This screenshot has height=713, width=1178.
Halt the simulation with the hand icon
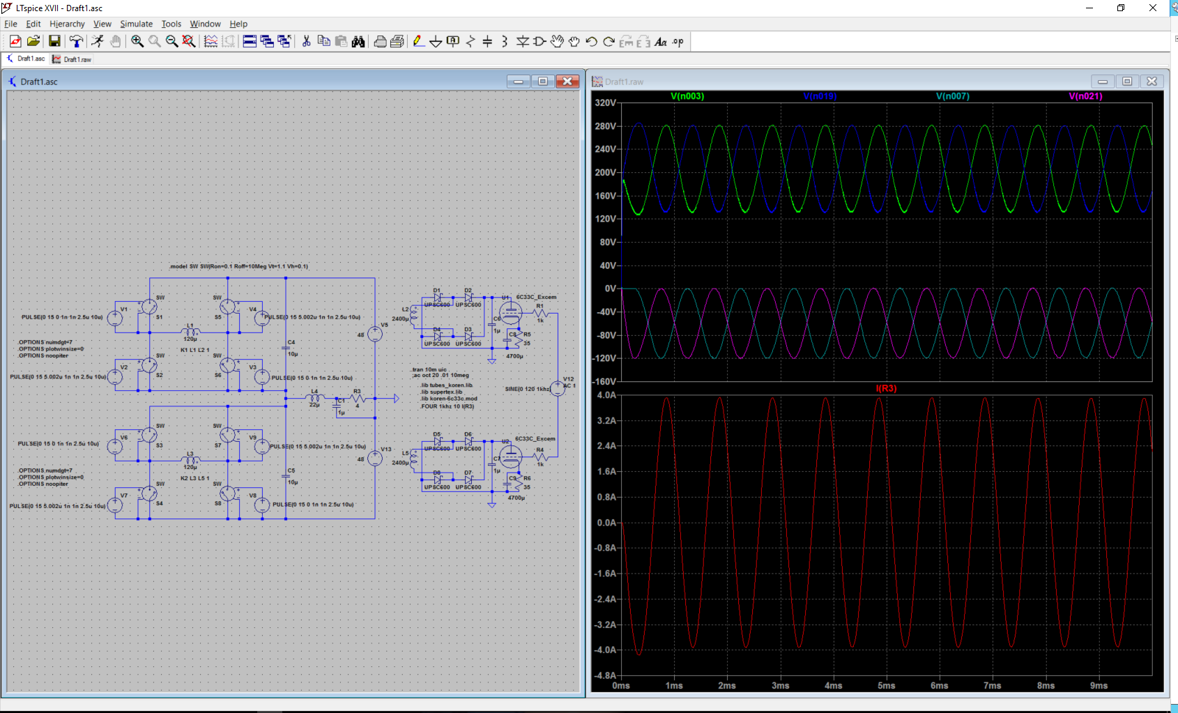coord(115,42)
